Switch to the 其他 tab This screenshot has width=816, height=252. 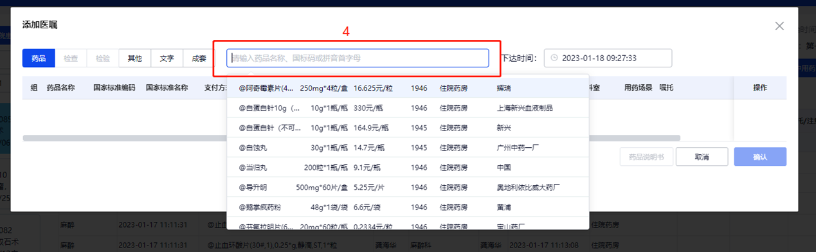pyautogui.click(x=135, y=58)
